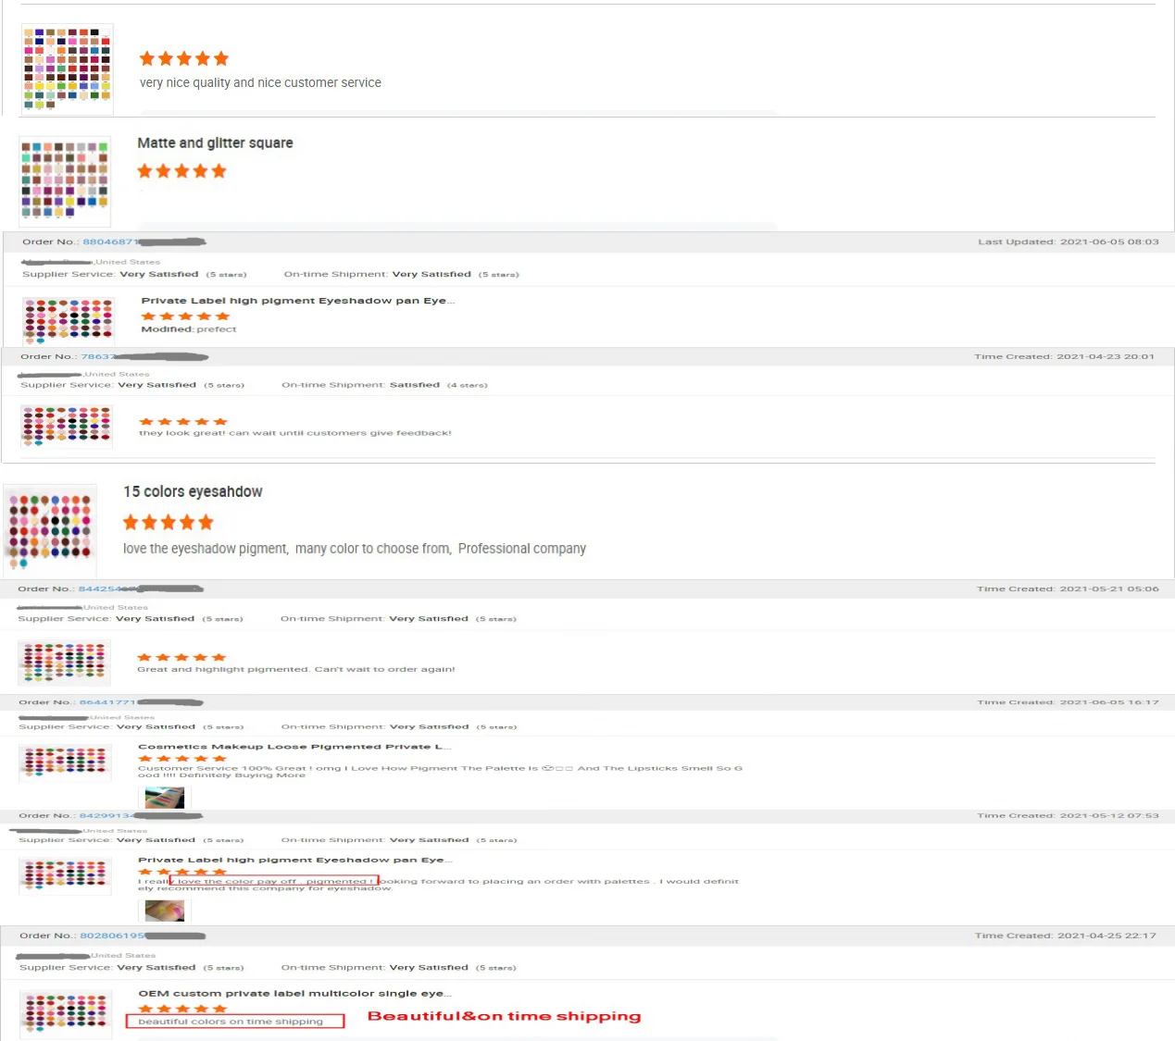Open order number link starting with 88046871
The image size is (1175, 1041).
pyautogui.click(x=110, y=242)
